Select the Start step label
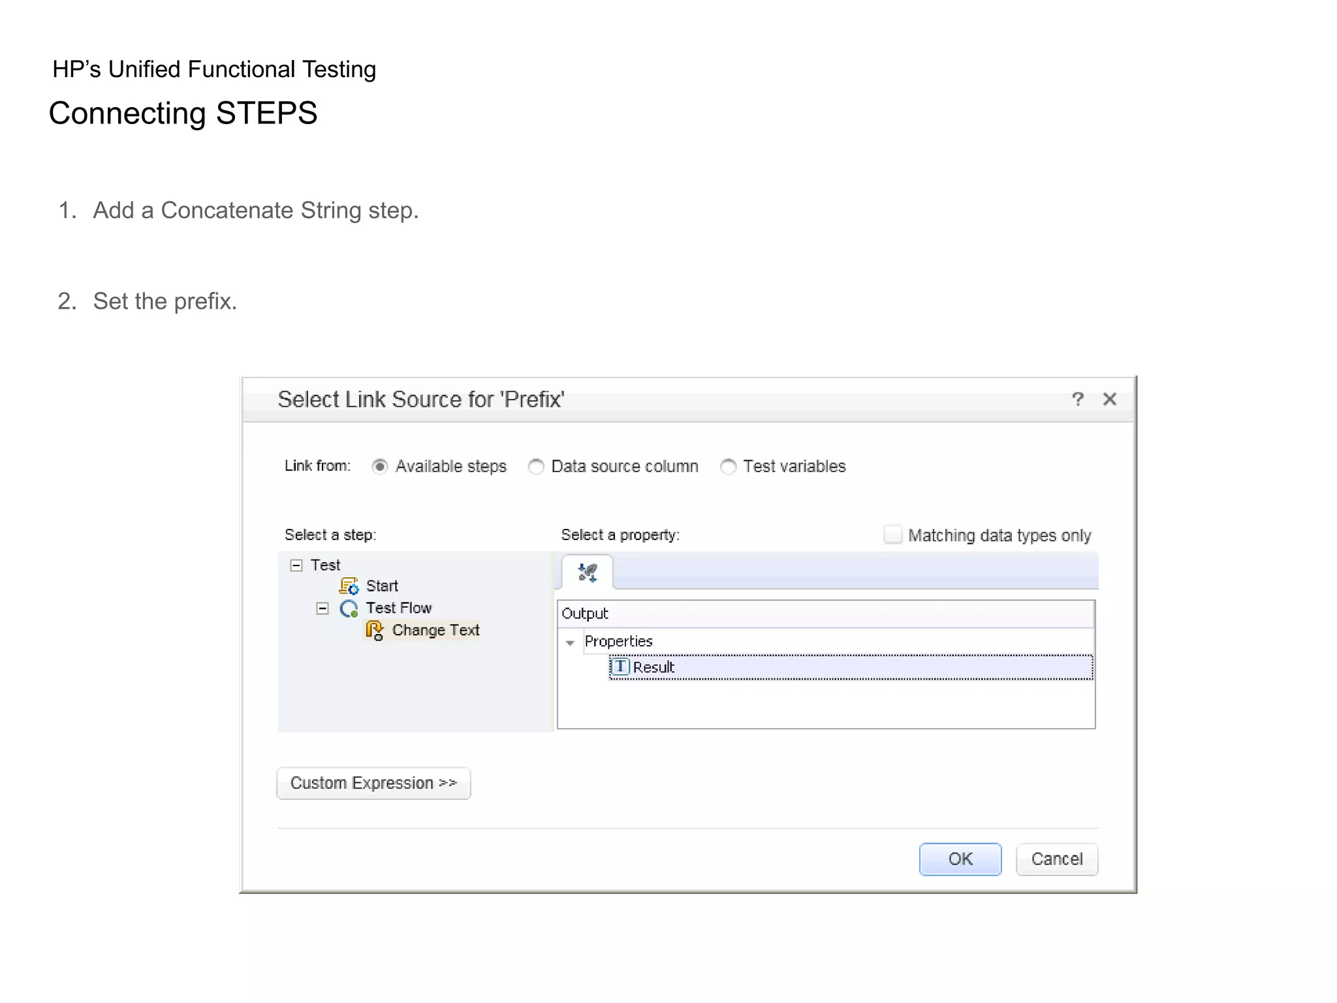Screen dimensions: 1337x1003 tap(382, 586)
